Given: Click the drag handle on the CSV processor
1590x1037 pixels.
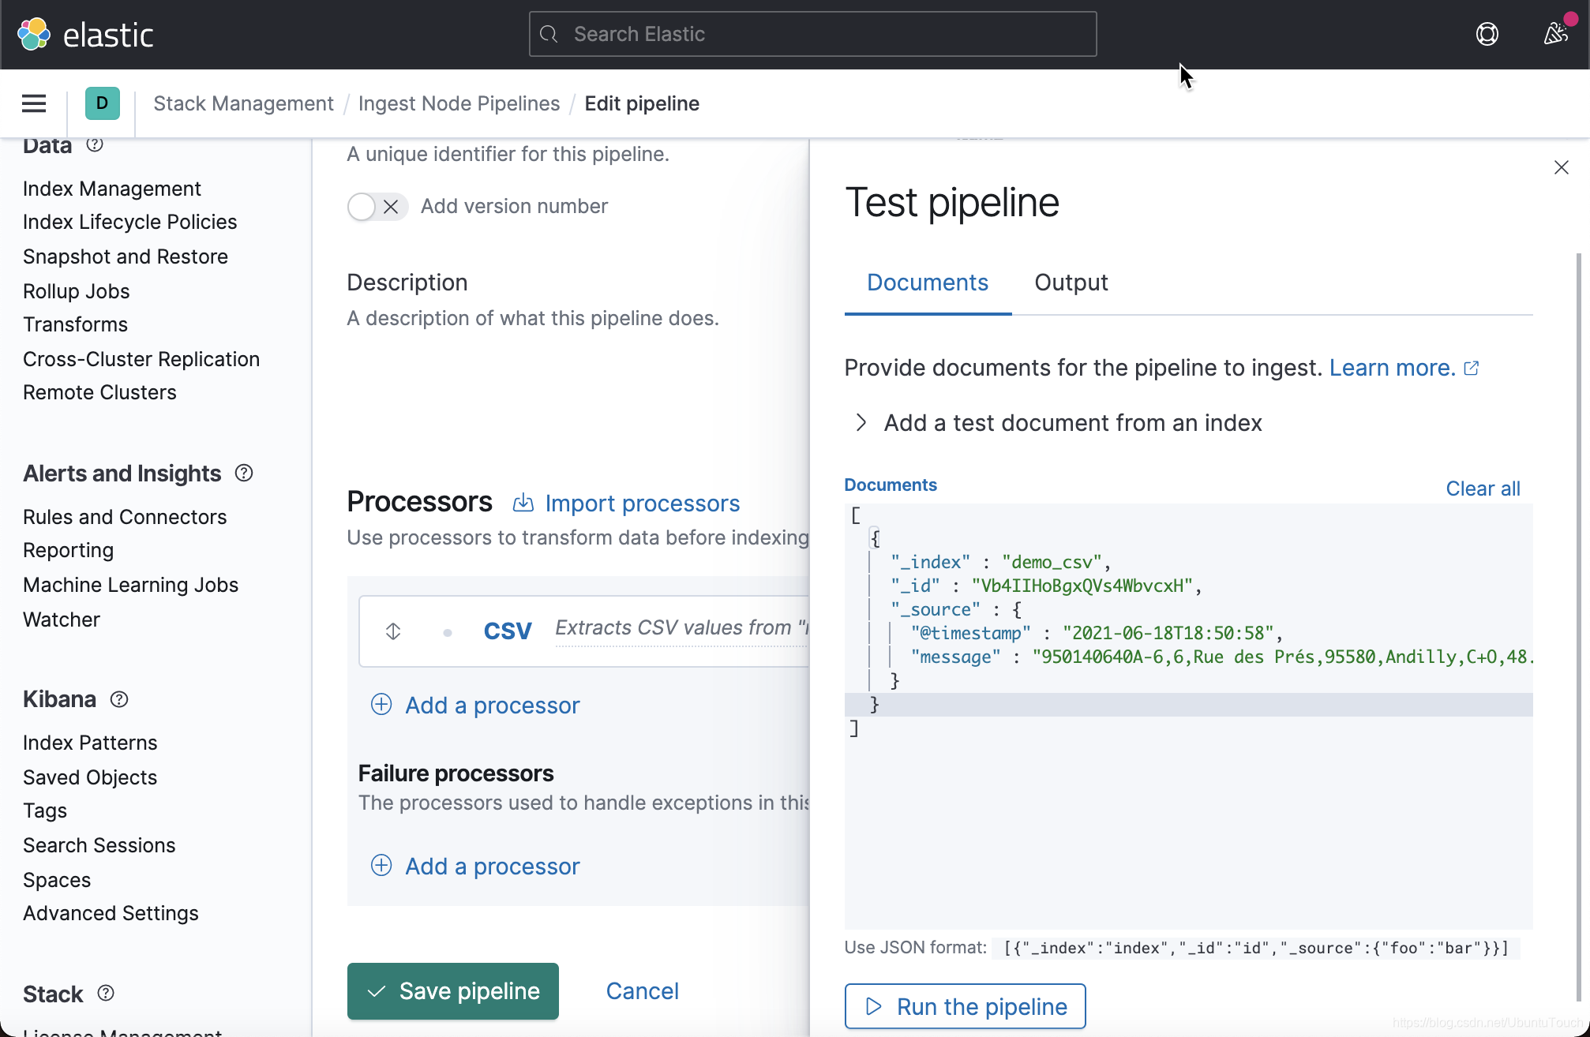Looking at the screenshot, I should (x=392, y=631).
